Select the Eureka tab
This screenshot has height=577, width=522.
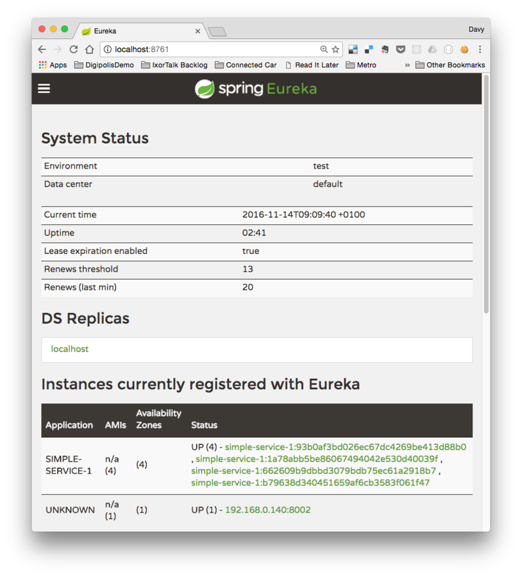coord(140,31)
